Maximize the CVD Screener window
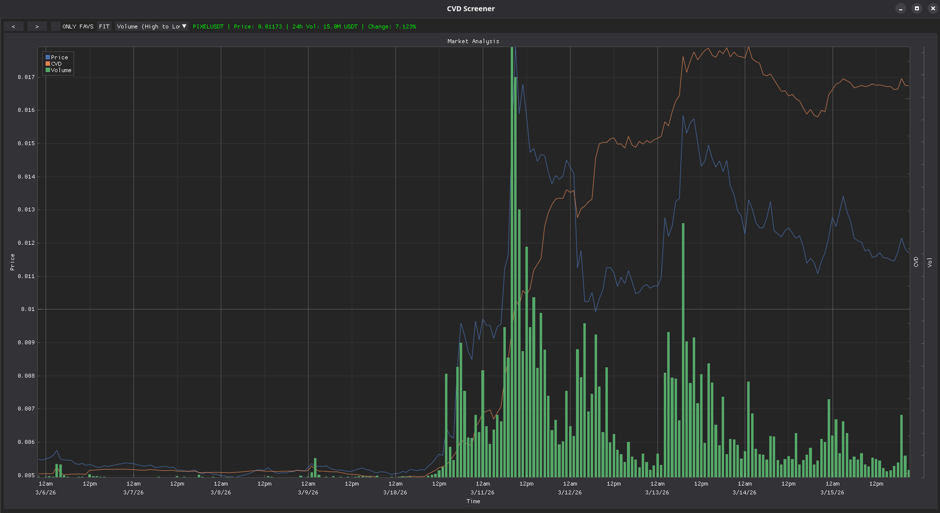 917,8
